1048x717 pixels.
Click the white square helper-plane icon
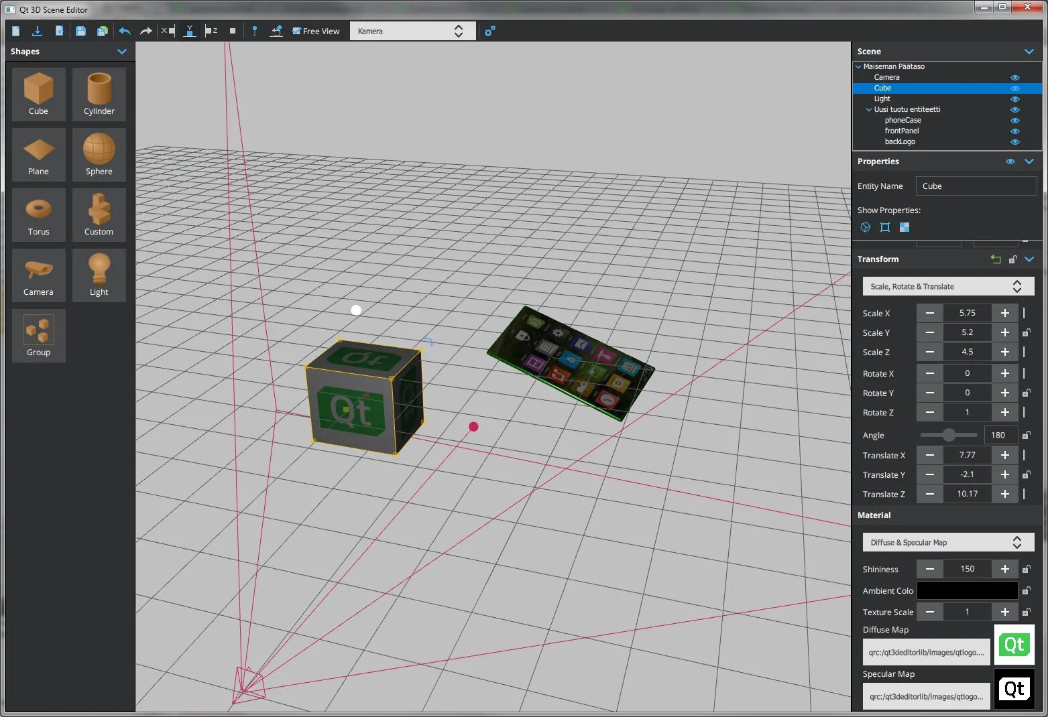pos(233,31)
